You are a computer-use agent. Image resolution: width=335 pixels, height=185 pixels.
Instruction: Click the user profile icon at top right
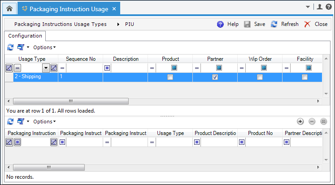click(x=319, y=7)
